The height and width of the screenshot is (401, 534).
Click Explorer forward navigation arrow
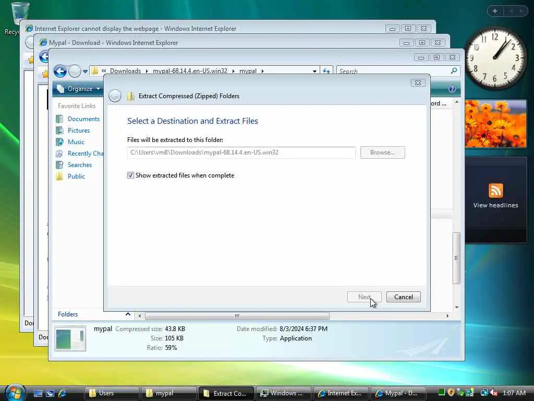coord(75,71)
